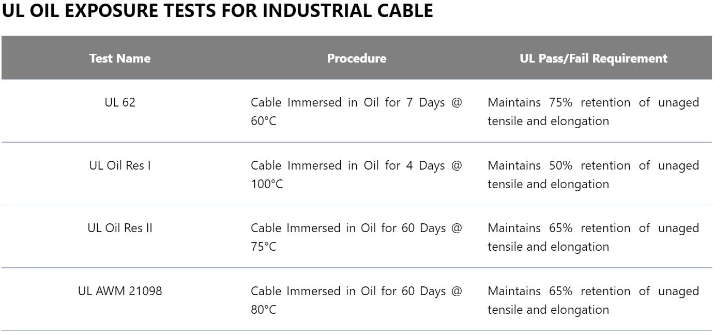Select the '75°C' temperature value
Viewport: 714px width, 335px height.
pyautogui.click(x=264, y=247)
